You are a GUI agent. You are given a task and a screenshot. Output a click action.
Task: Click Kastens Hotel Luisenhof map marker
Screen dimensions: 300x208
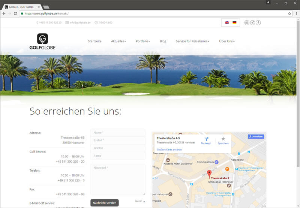168,160
